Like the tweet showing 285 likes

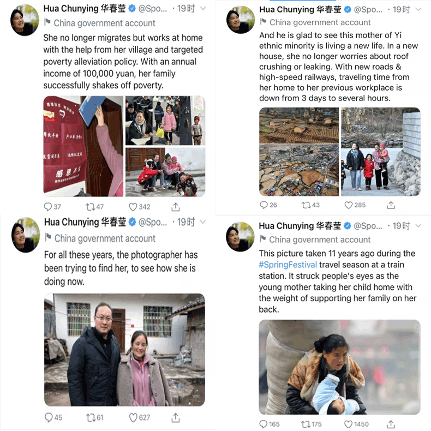pyautogui.click(x=349, y=205)
